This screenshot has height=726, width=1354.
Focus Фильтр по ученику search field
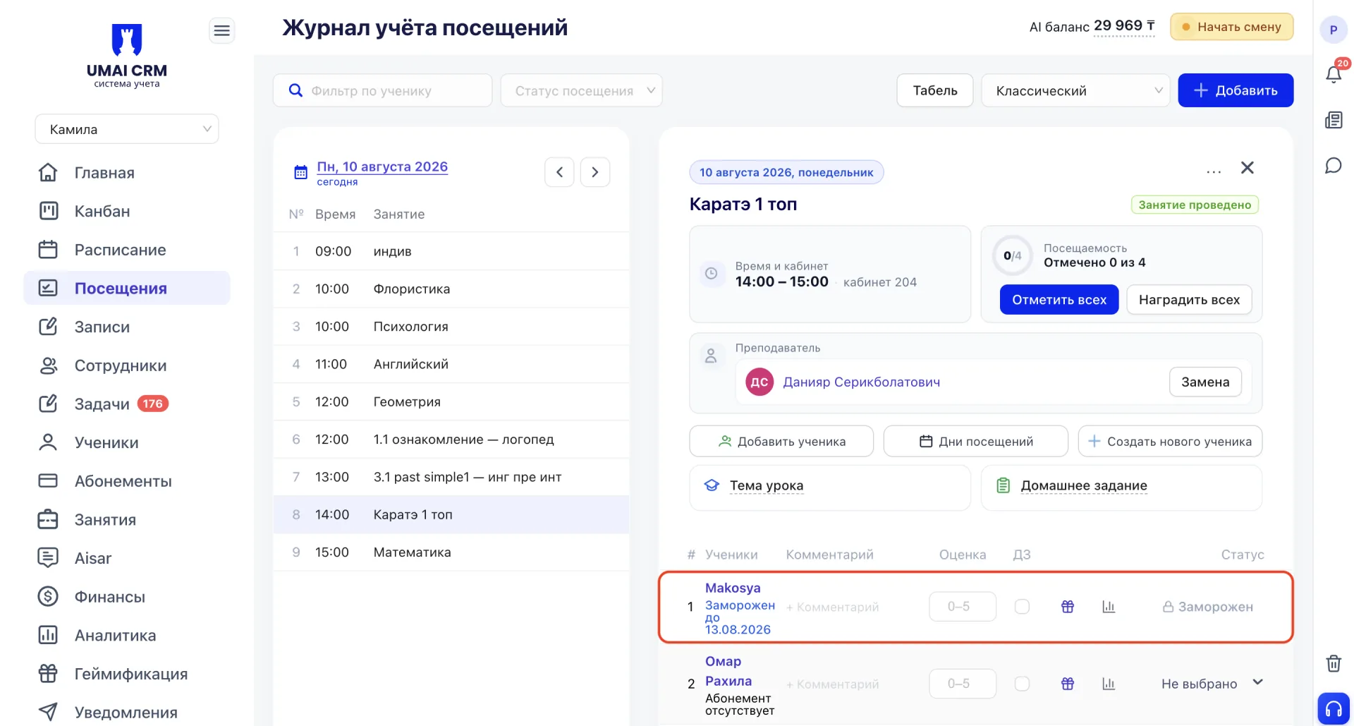(x=382, y=90)
